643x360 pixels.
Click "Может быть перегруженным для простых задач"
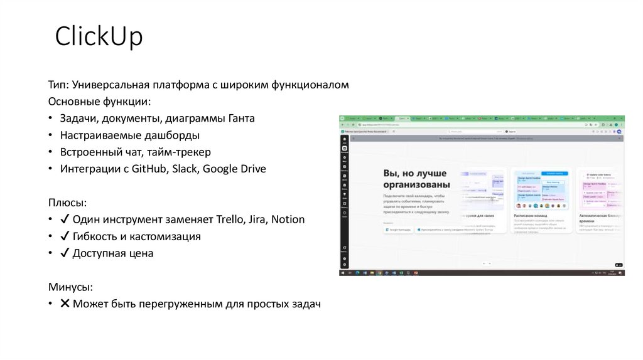(x=197, y=304)
